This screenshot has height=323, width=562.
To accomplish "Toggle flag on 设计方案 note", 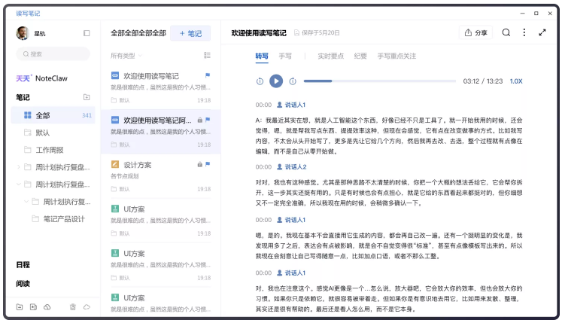I will 208,164.
